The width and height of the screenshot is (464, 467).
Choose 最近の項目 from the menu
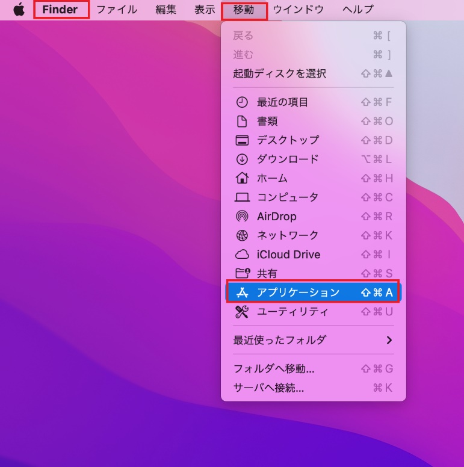coord(313,102)
